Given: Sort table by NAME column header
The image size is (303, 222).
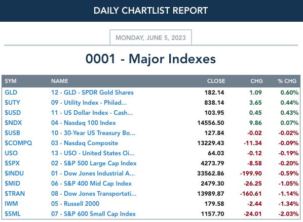Looking at the screenshot, I should (59, 81).
